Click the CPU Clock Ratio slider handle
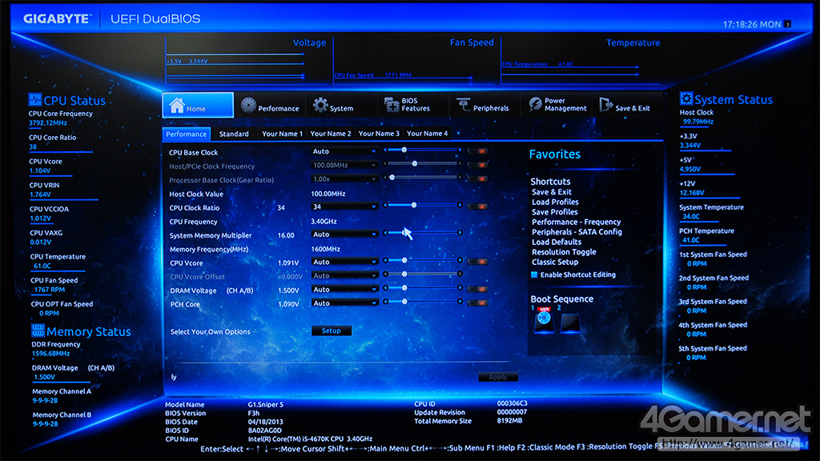 pyautogui.click(x=414, y=206)
